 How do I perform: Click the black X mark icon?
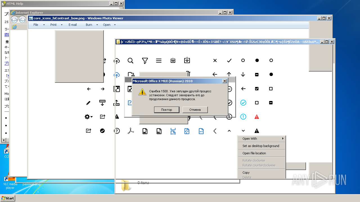point(215,60)
